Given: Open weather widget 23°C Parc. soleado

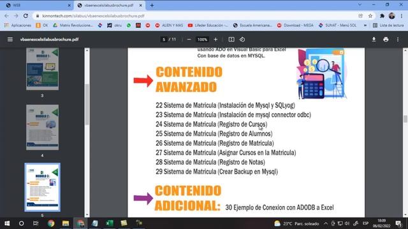Looking at the screenshot, I should coord(296,223).
